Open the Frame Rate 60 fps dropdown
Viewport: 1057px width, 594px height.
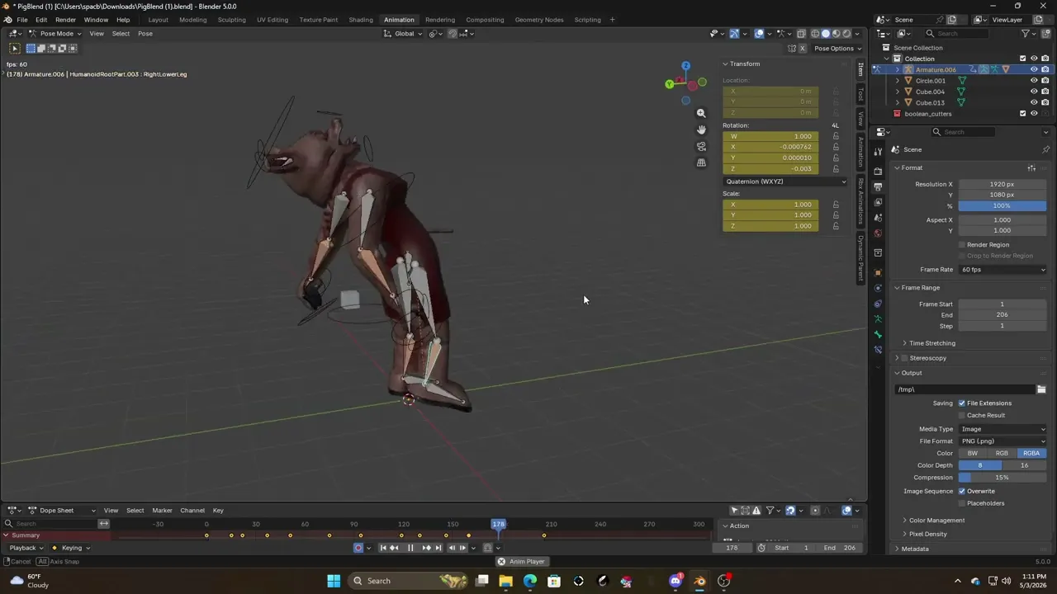pos(1002,270)
